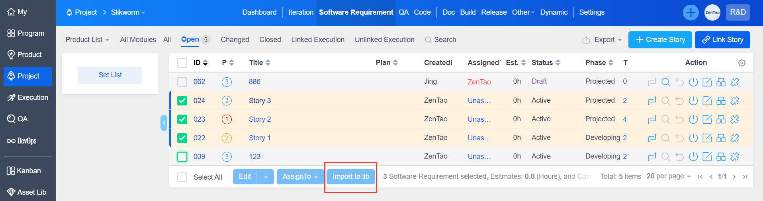This screenshot has width=763, height=201.
Task: Click the close (power) icon for Story 3
Action: (693, 101)
